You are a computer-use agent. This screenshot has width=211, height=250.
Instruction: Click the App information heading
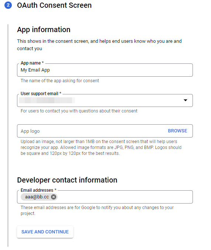tap(44, 29)
